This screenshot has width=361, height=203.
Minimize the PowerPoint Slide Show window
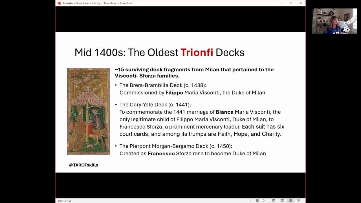coord(281,3)
